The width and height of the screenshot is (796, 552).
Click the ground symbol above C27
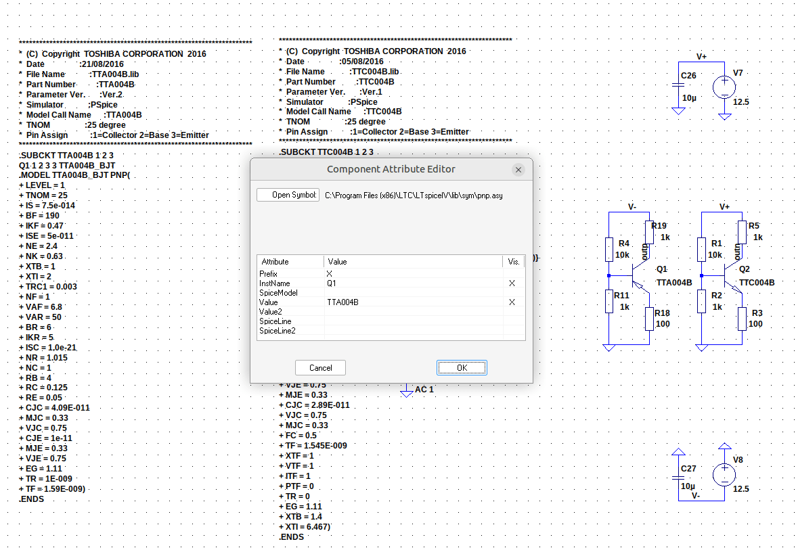tap(678, 452)
